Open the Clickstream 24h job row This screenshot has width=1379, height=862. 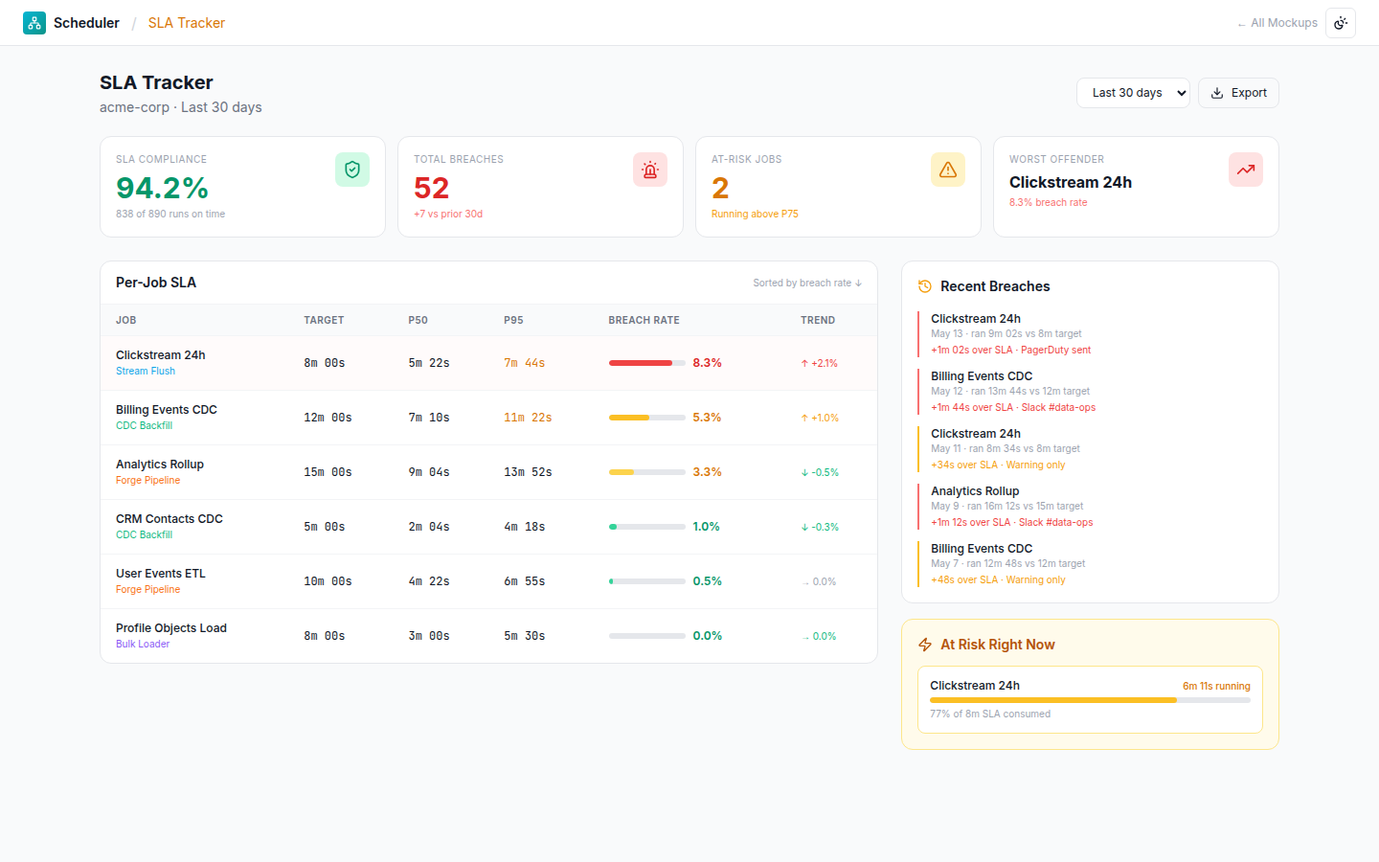pyautogui.click(x=488, y=363)
